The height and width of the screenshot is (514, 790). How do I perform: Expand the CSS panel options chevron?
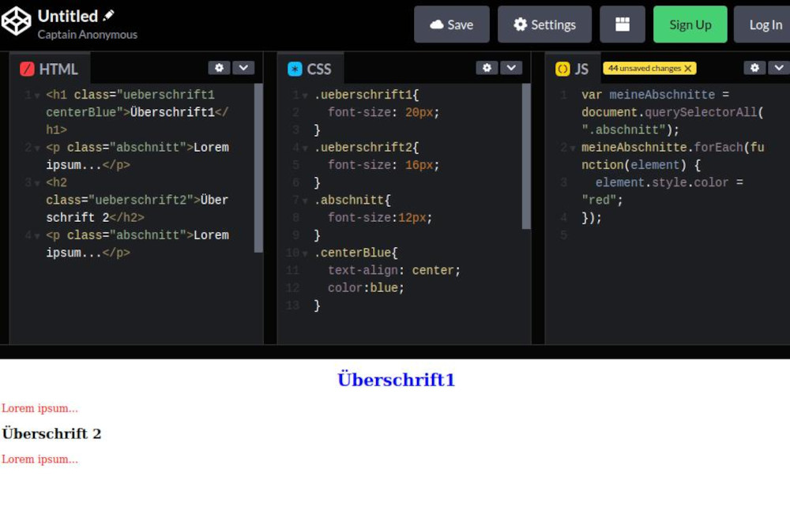click(x=512, y=68)
